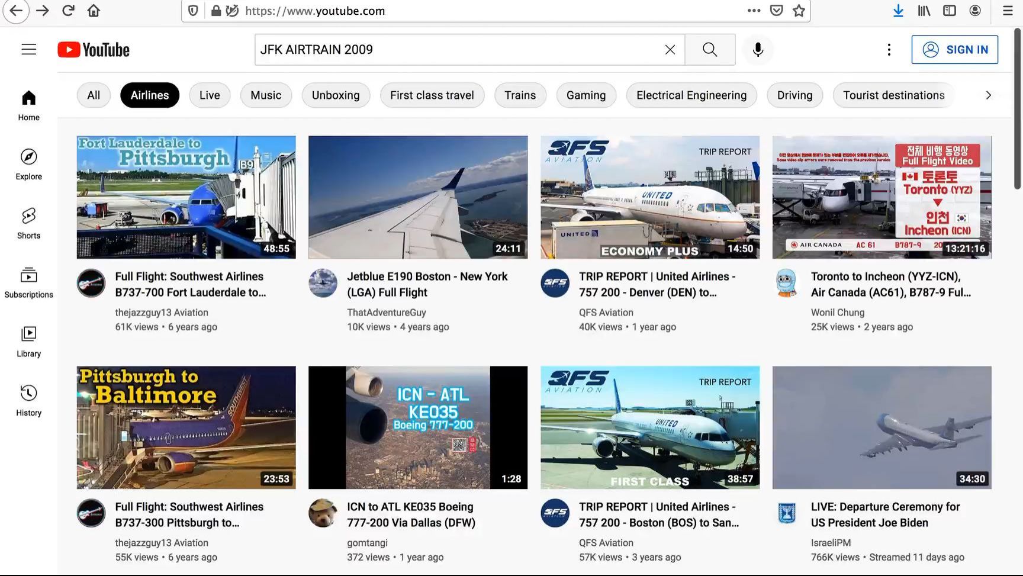Go to Subscriptions in sidebar
Viewport: 1023px width, 576px height.
pyautogui.click(x=28, y=282)
